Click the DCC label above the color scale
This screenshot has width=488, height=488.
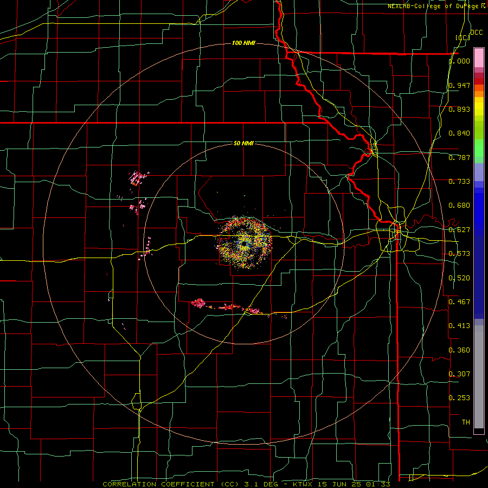click(x=476, y=33)
